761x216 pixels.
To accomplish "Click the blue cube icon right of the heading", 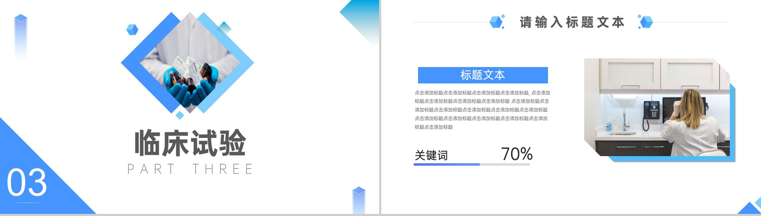I will pyautogui.click(x=646, y=22).
